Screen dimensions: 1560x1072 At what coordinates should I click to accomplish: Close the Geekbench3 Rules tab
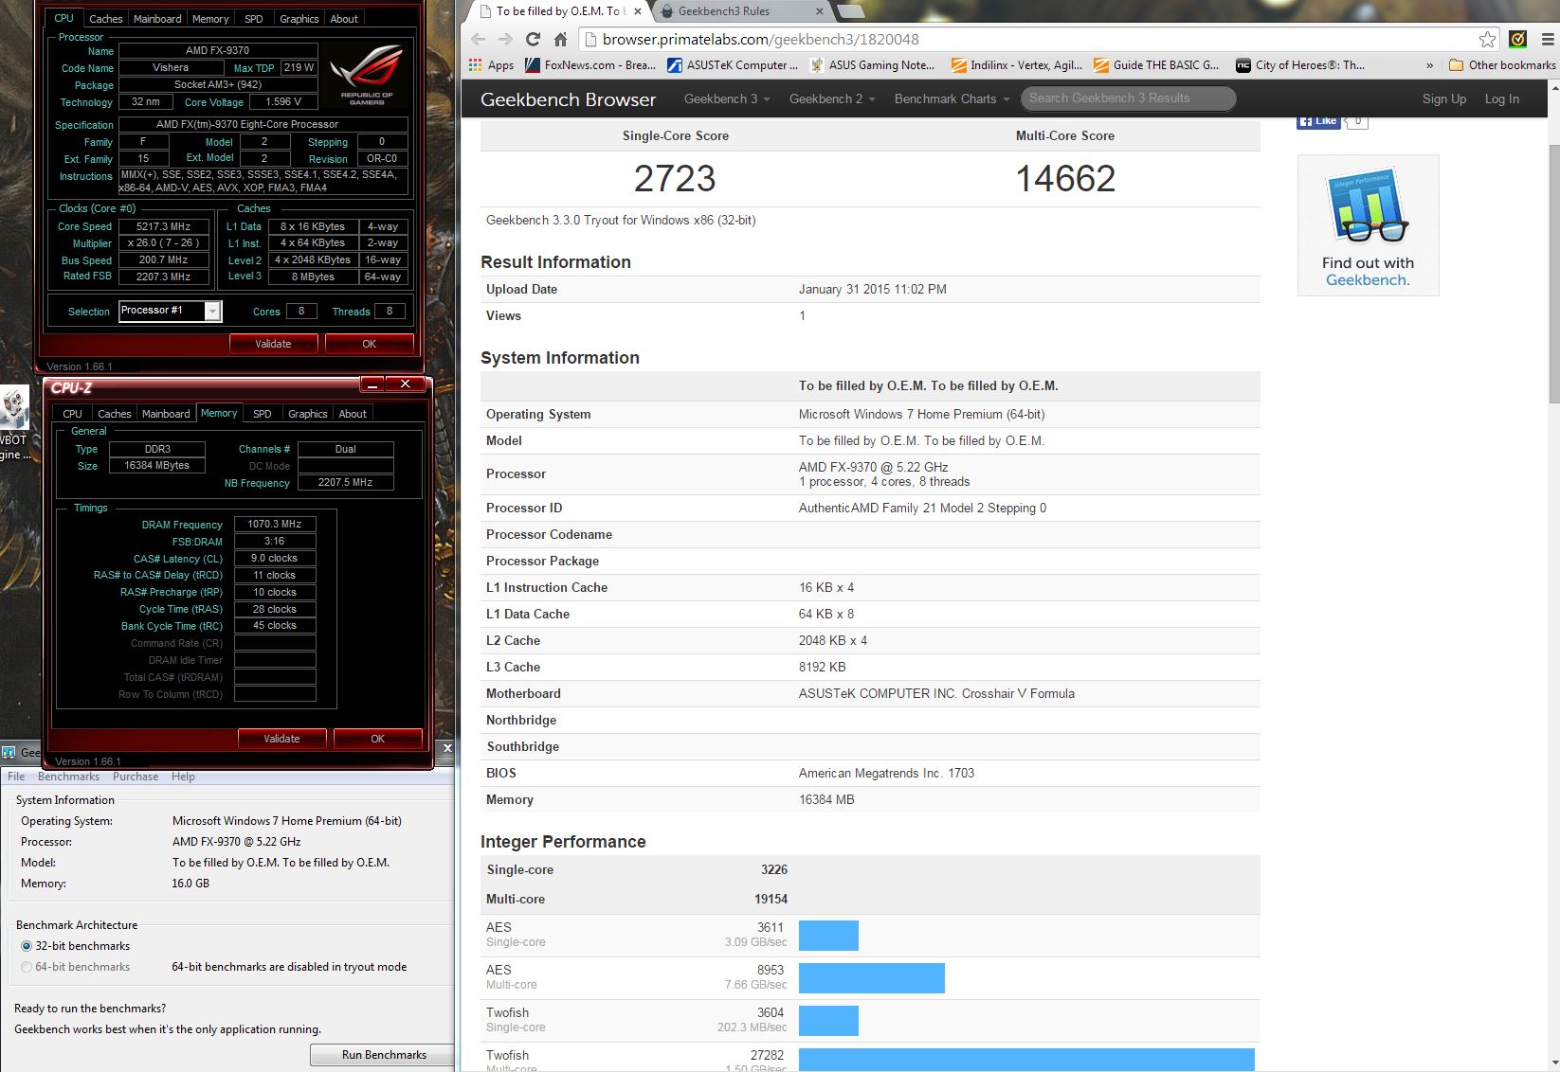pos(818,11)
